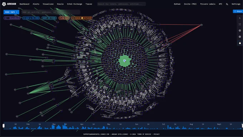
Task: Click the Arkham logo in the header
Action: coord(9,4)
